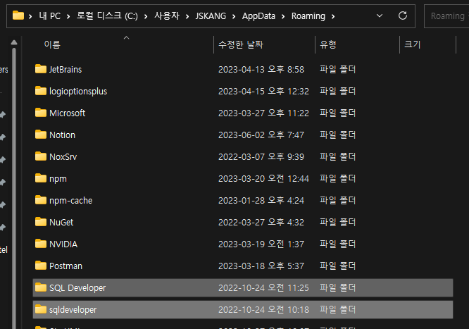Click the folder icon in address bar
The width and height of the screenshot is (469, 329).
pos(18,15)
